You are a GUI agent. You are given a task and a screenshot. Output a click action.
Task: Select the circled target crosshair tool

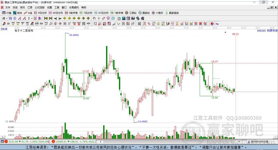55,24
